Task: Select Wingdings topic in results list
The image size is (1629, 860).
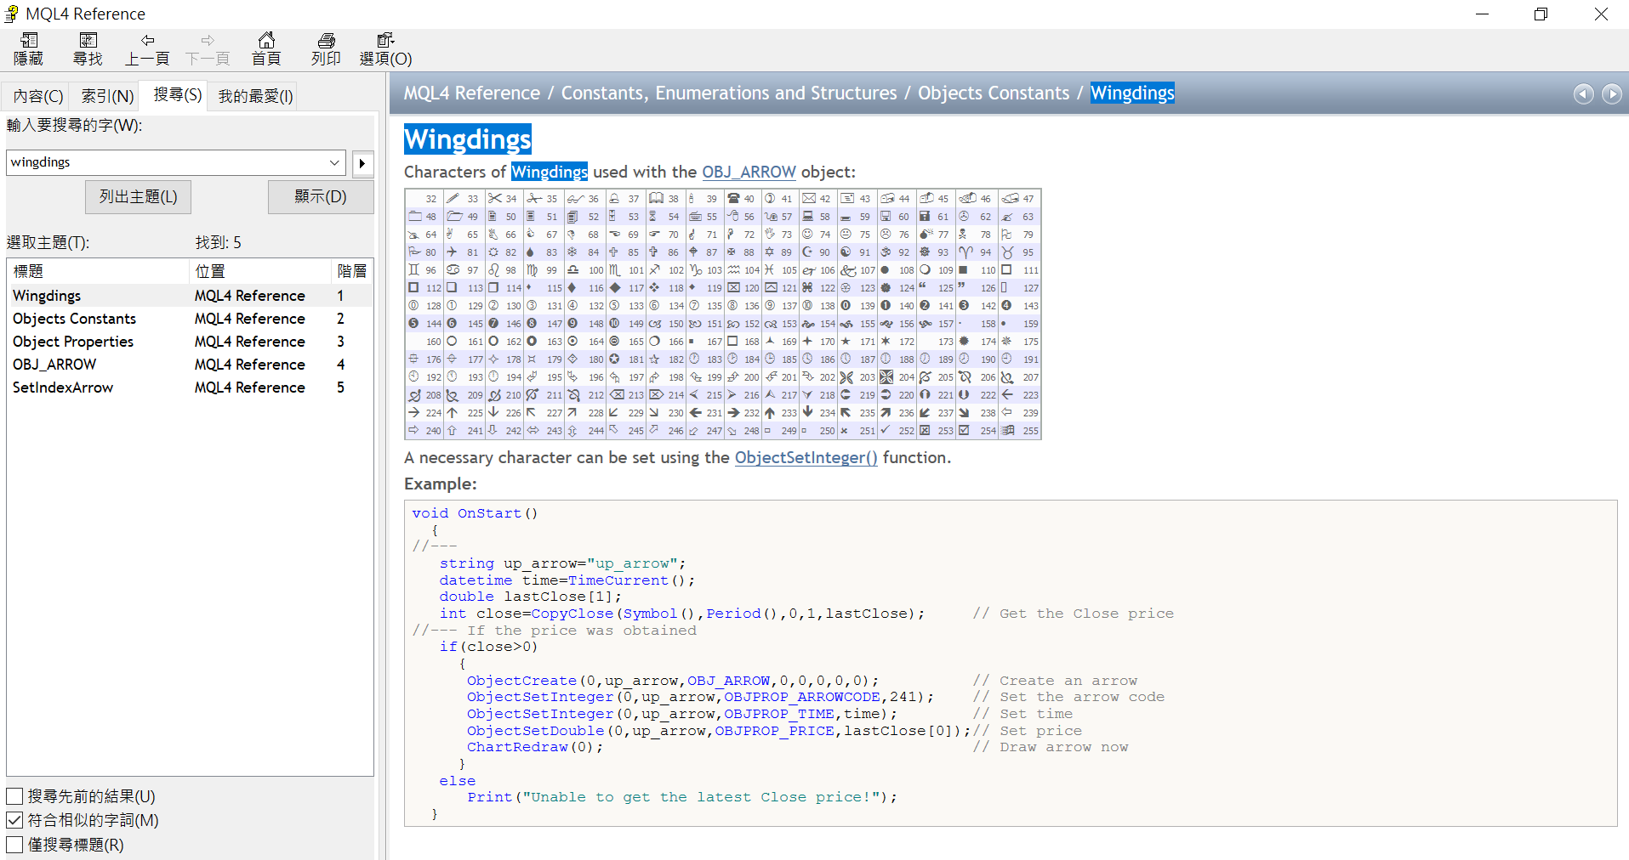Action: 190,296
